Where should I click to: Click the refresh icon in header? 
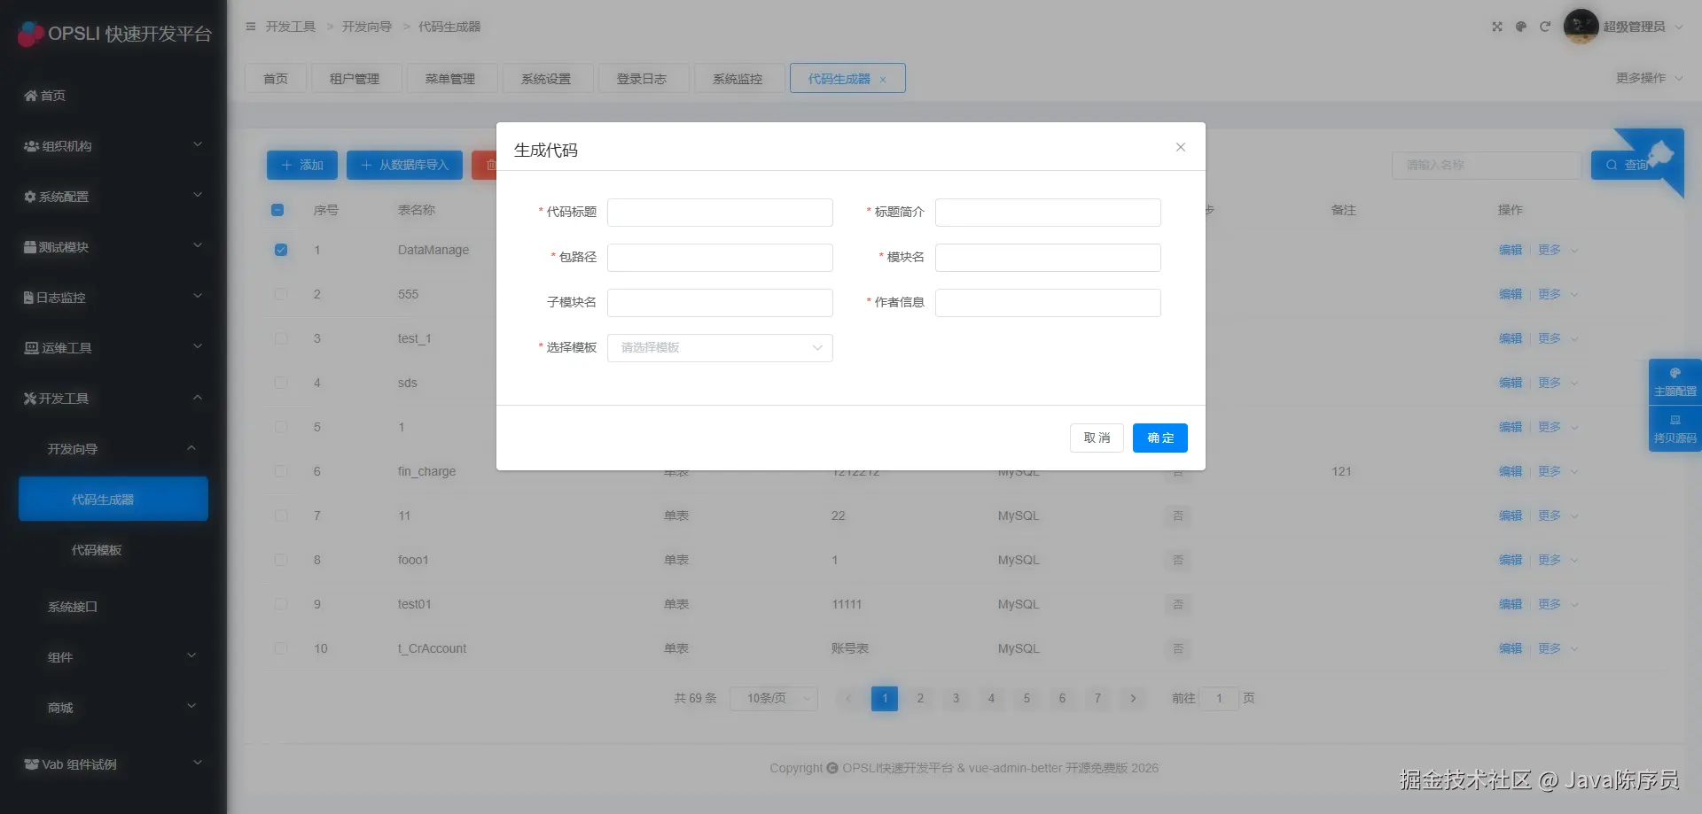1545,27
